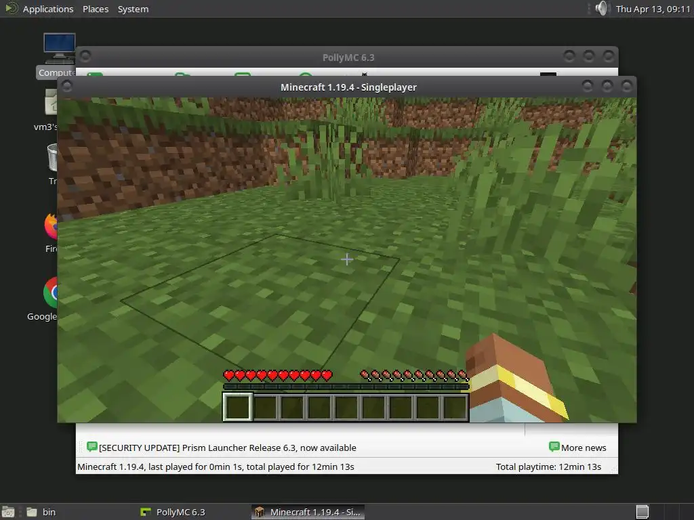The width and height of the screenshot is (694, 520).
Task: Close the Minecraft 1.19.4 window
Action: click(x=627, y=86)
